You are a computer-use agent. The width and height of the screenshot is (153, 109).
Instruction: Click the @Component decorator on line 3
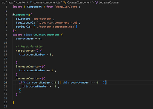[x=21, y=15]
